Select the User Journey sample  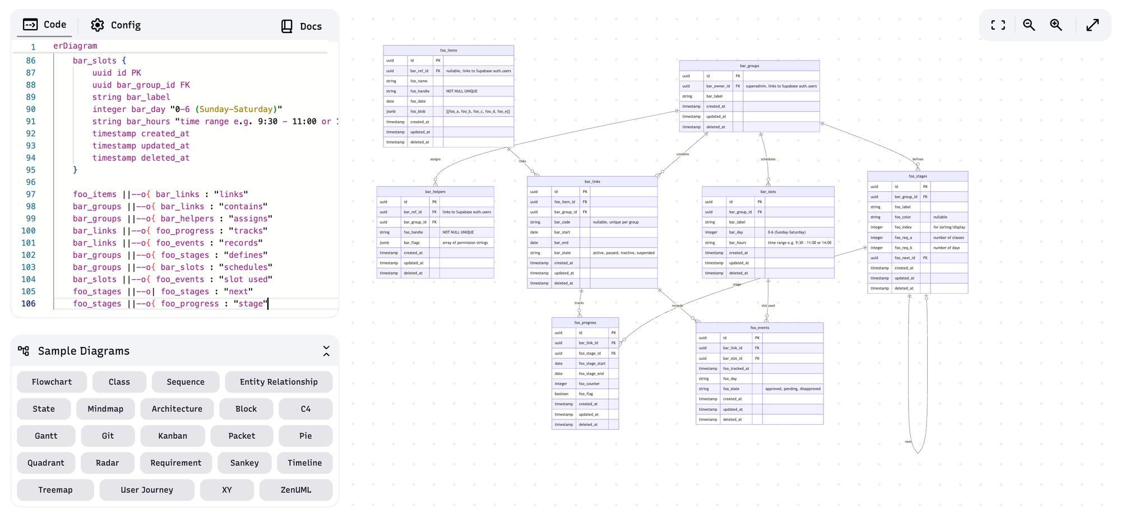(147, 490)
